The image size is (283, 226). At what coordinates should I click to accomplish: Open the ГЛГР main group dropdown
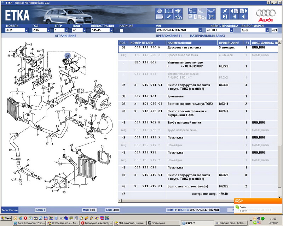[66, 30]
